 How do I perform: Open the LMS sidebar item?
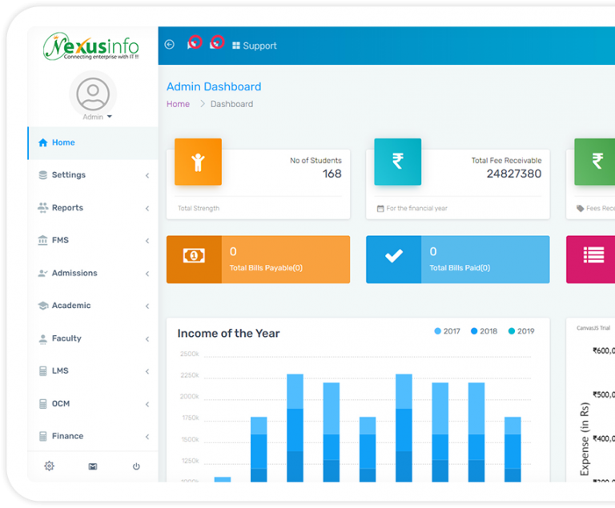(93, 371)
